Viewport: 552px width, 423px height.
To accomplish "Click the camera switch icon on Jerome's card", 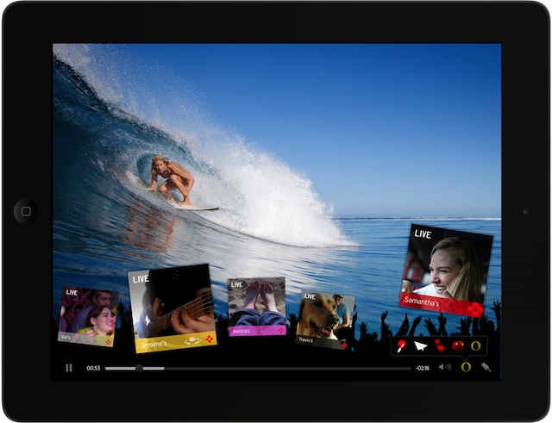I will 193,340.
